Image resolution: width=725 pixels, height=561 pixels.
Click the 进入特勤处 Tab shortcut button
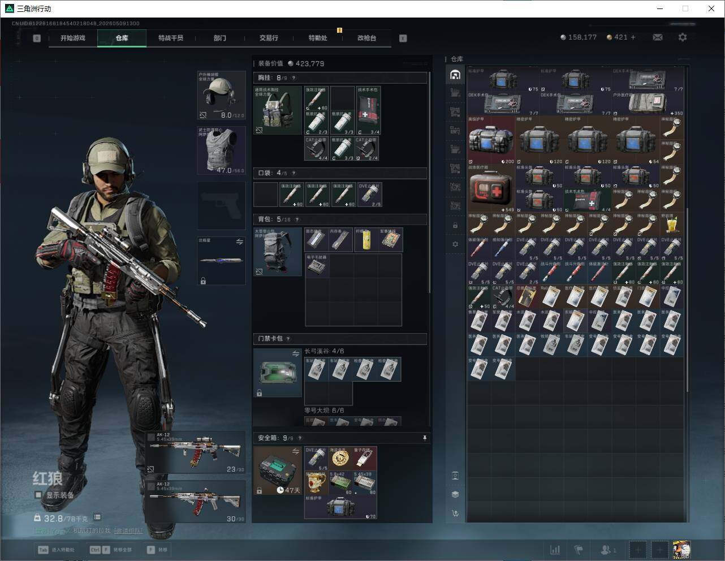[x=55, y=550]
